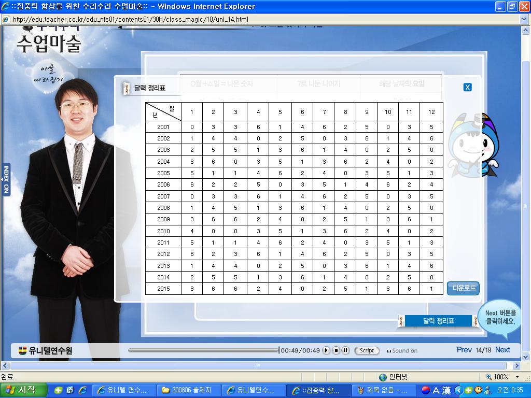Open the 달력 정리표 tab below the panel
This screenshot has height=398, width=531.
click(x=438, y=321)
